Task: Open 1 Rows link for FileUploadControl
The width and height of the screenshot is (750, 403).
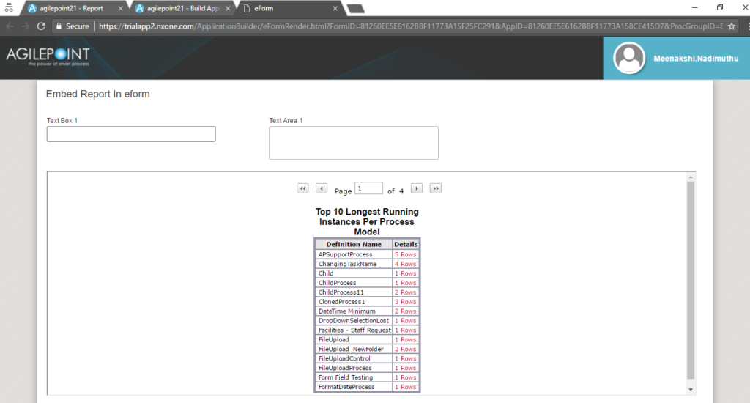Action: pyautogui.click(x=406, y=358)
